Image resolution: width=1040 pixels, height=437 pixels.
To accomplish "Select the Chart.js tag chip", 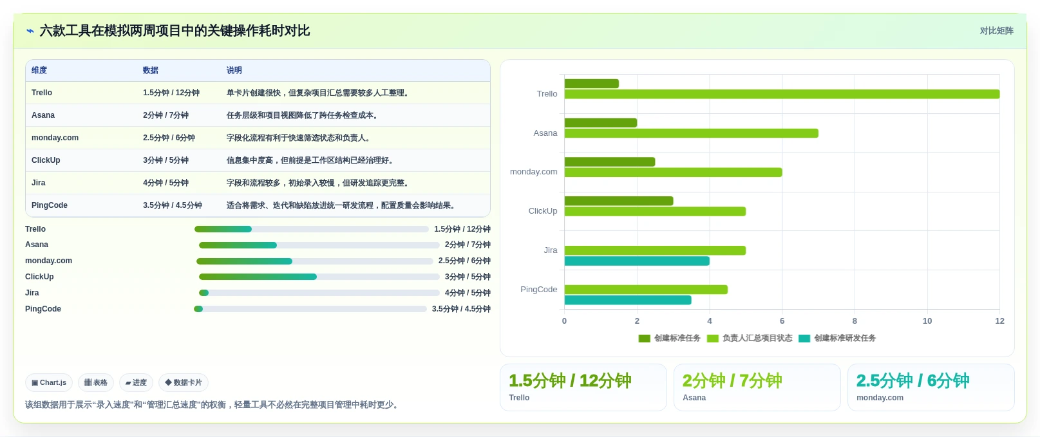I will click(x=49, y=383).
